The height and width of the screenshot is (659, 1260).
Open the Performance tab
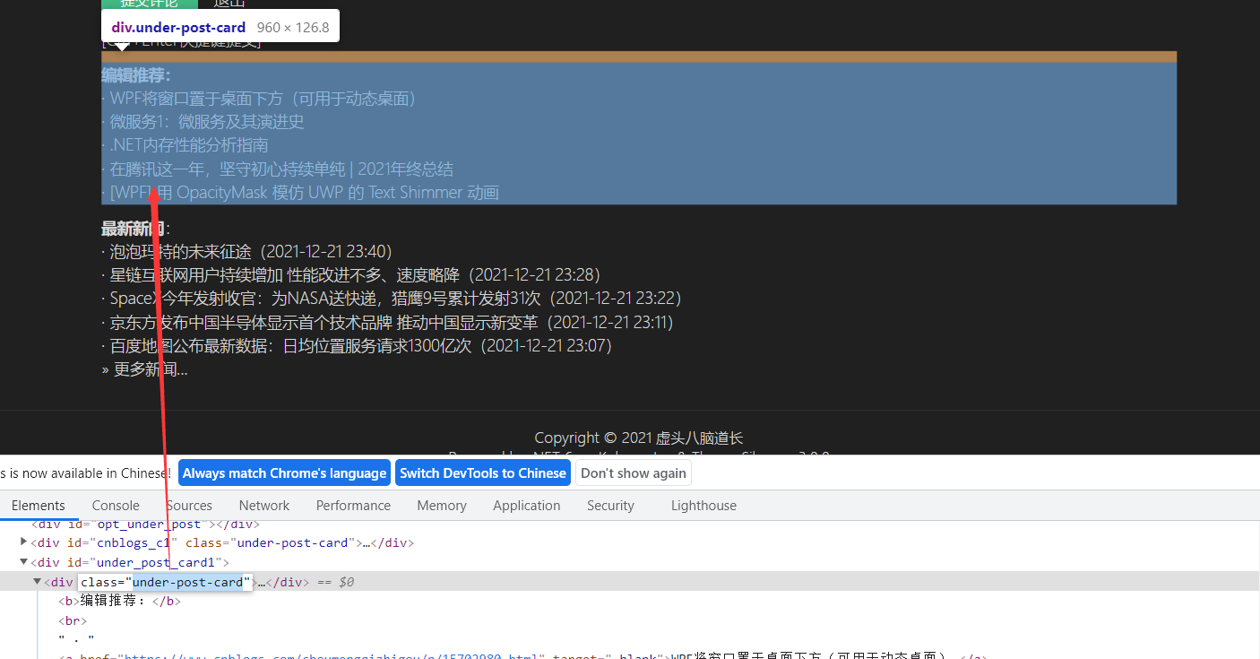353,506
